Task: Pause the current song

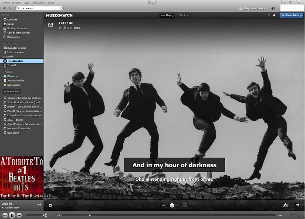Action: coord(12,215)
